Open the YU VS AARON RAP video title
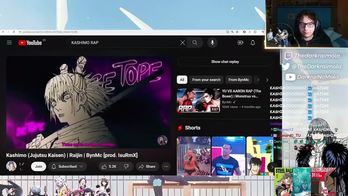 pos(241,94)
